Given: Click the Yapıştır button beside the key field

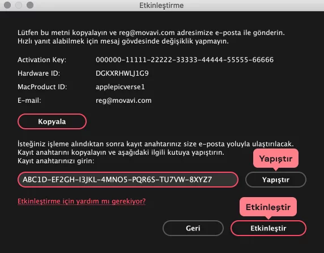Looking at the screenshot, I should click(276, 180).
